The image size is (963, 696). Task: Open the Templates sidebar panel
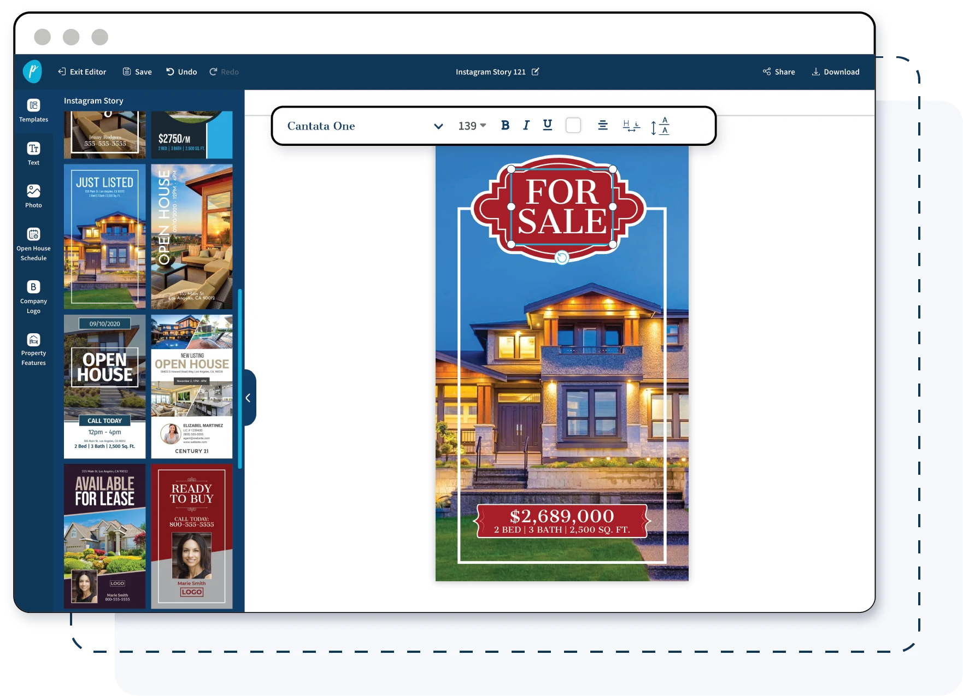click(33, 110)
